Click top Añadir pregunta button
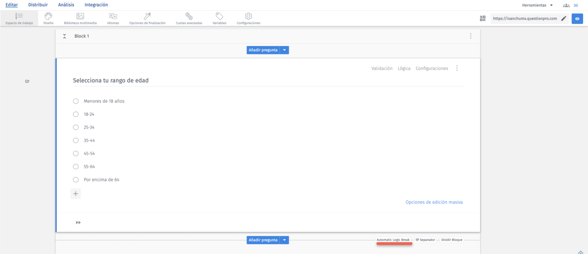 (263, 50)
